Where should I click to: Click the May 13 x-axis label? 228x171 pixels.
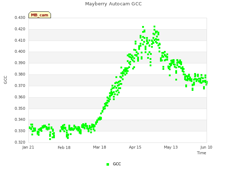pos(171,147)
